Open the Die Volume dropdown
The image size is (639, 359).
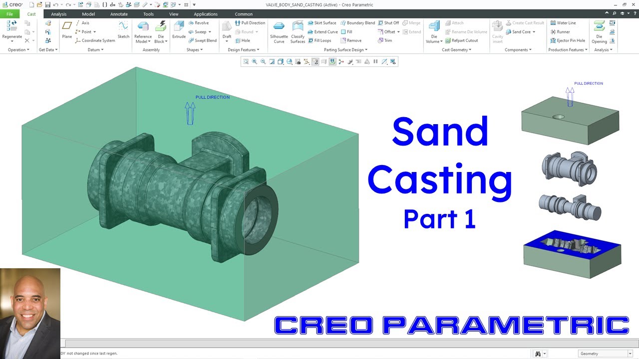434,39
